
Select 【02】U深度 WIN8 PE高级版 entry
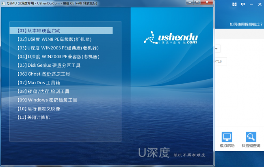(x=54, y=39)
